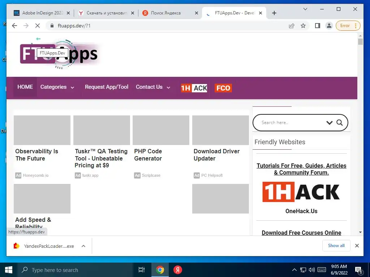This screenshot has width=370, height=277.
Task: Open the HOME menu item
Action: (x=25, y=87)
